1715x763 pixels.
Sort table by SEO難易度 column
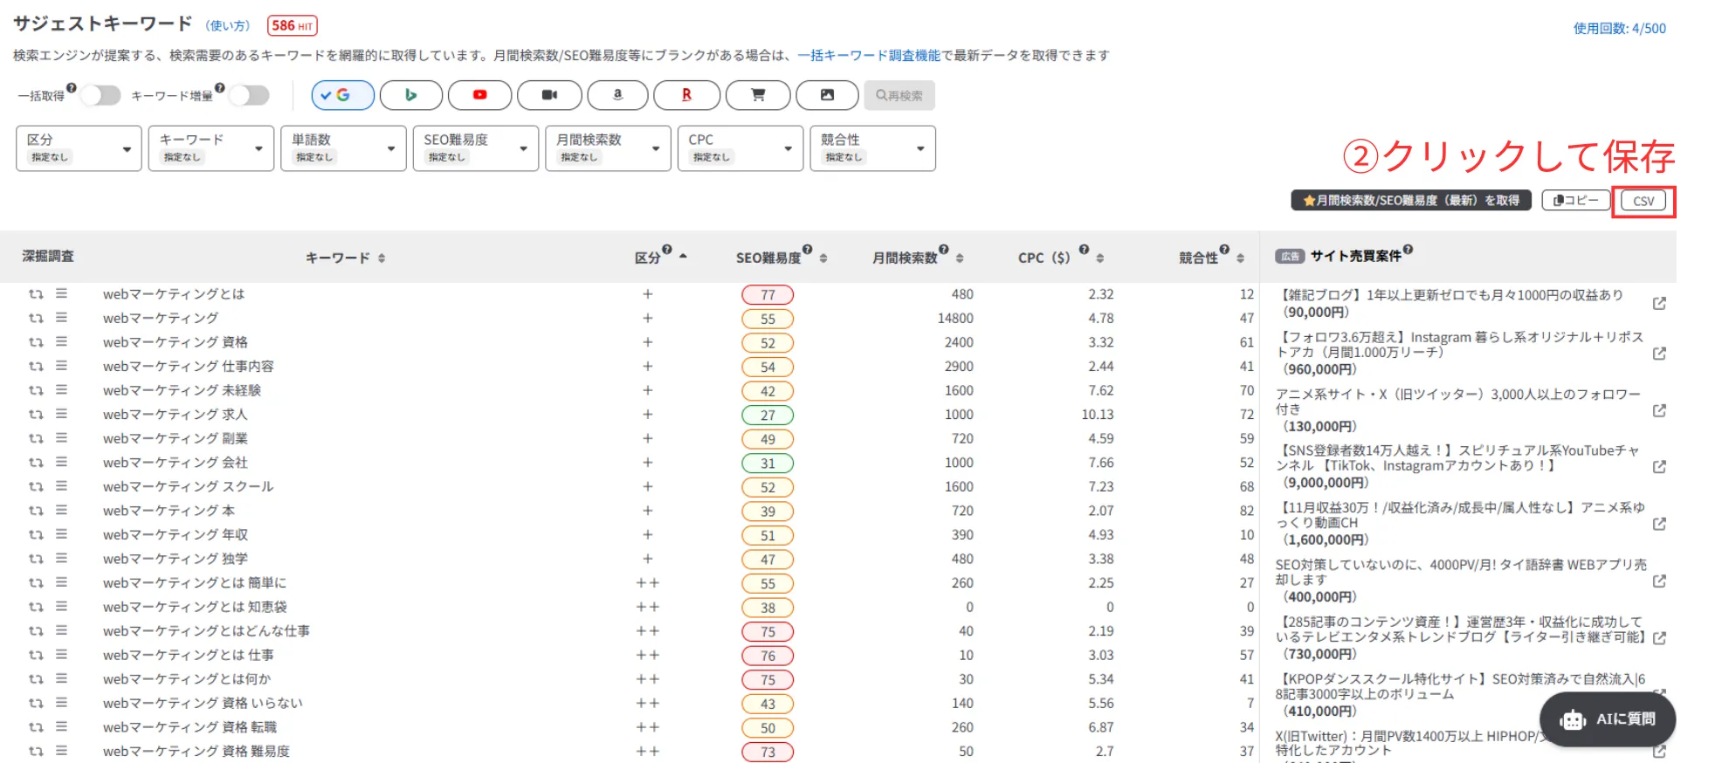823,258
